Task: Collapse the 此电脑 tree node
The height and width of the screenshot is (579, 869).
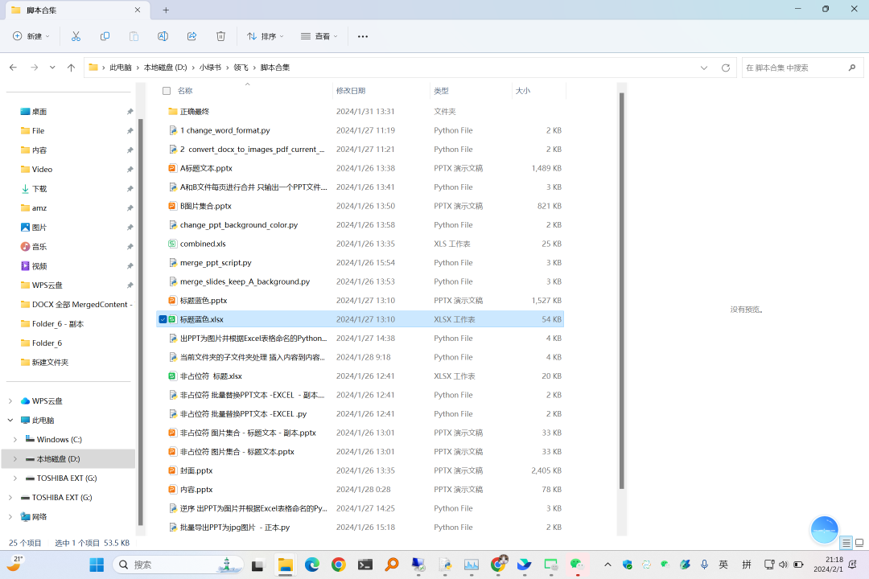Action: coord(10,421)
